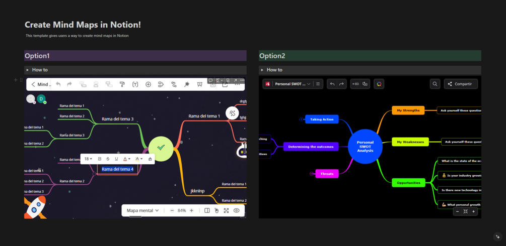Image resolution: width=506 pixels, height=246 pixels.
Task: Expand the How to toggle under Option1
Action: click(27, 70)
